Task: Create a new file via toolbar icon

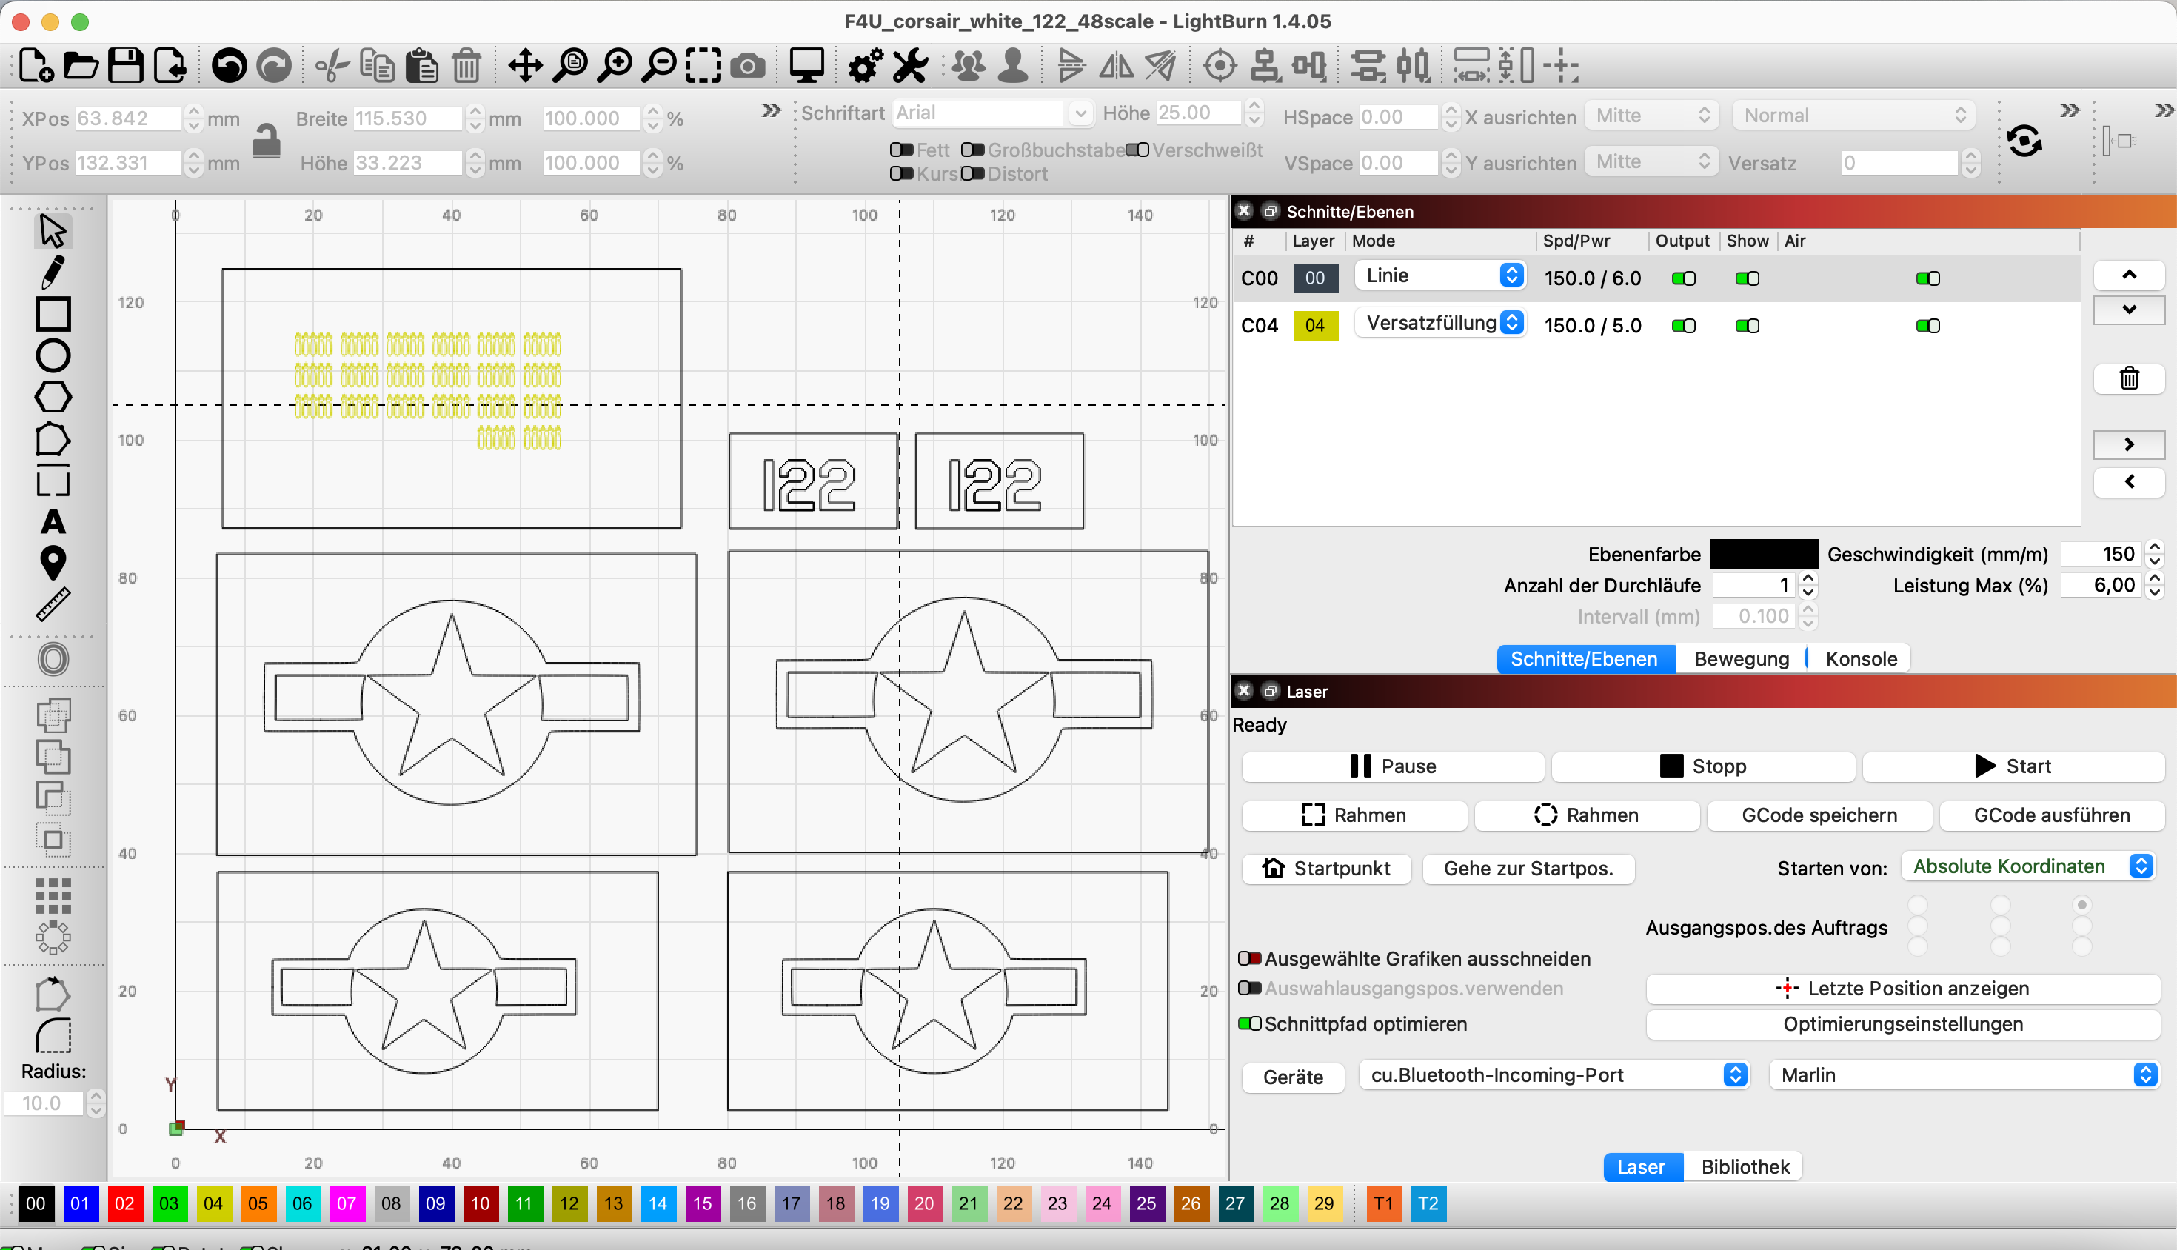Action: (x=36, y=65)
